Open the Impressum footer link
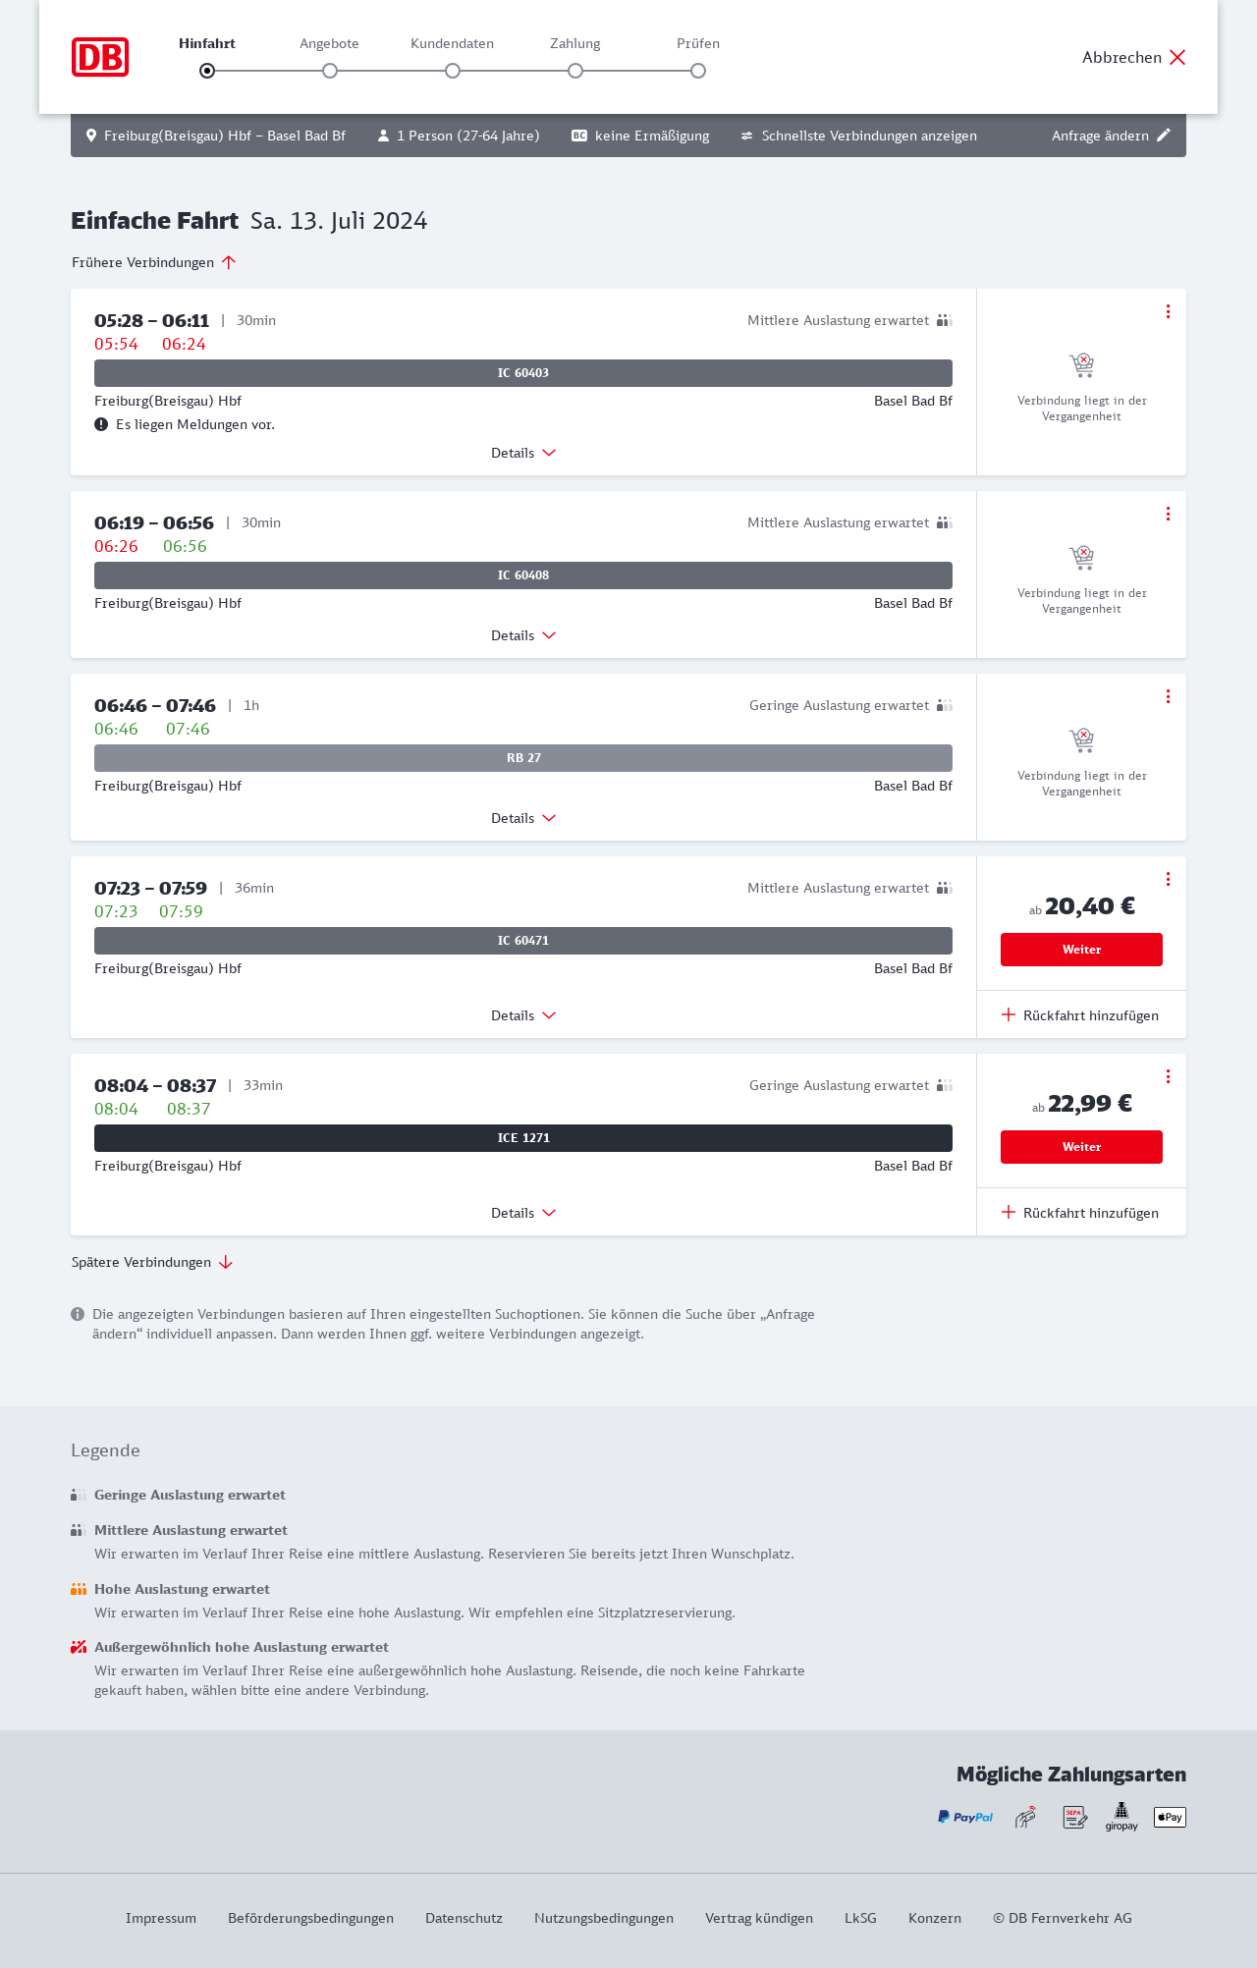Screen dimensions: 1257x1968 tap(161, 1918)
